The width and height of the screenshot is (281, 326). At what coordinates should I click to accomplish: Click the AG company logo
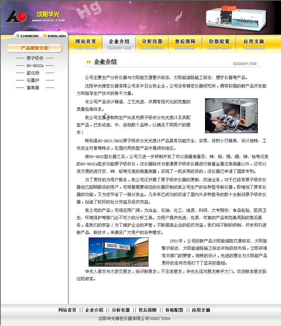[16, 16]
